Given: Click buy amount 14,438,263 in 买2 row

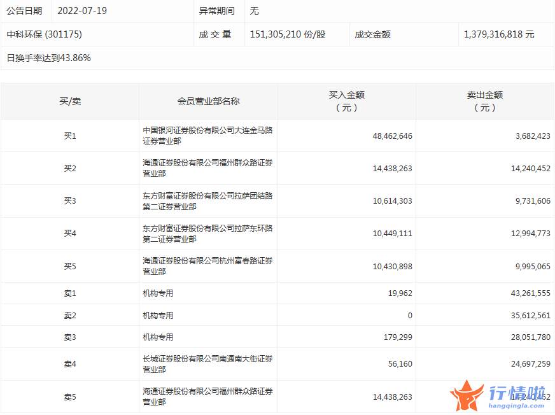Looking at the screenshot, I should coord(392,168).
